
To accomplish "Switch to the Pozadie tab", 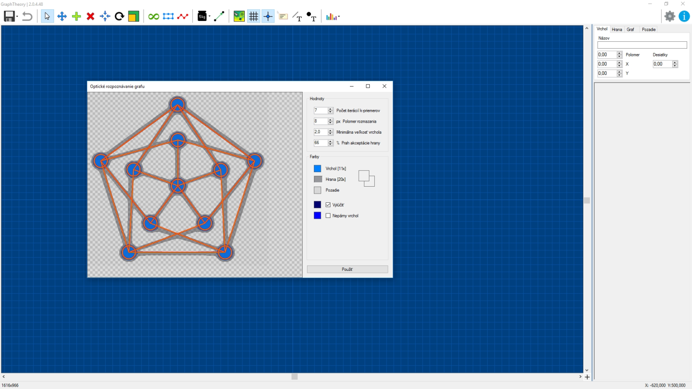I will tap(649, 30).
